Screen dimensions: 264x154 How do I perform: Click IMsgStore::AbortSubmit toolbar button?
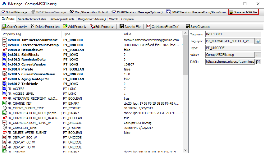coord(89,12)
